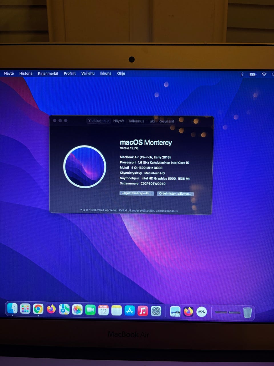Screen dimensions: 274x366
Task: Close the About This Mac window
Action: (x=55, y=121)
